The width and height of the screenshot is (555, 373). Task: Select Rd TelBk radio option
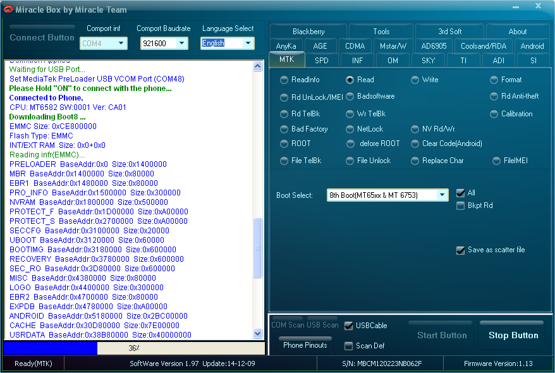284,114
